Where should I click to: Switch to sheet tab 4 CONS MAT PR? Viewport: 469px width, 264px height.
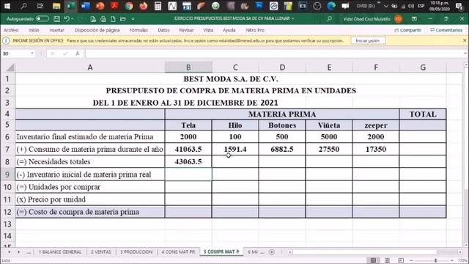pyautogui.click(x=178, y=252)
